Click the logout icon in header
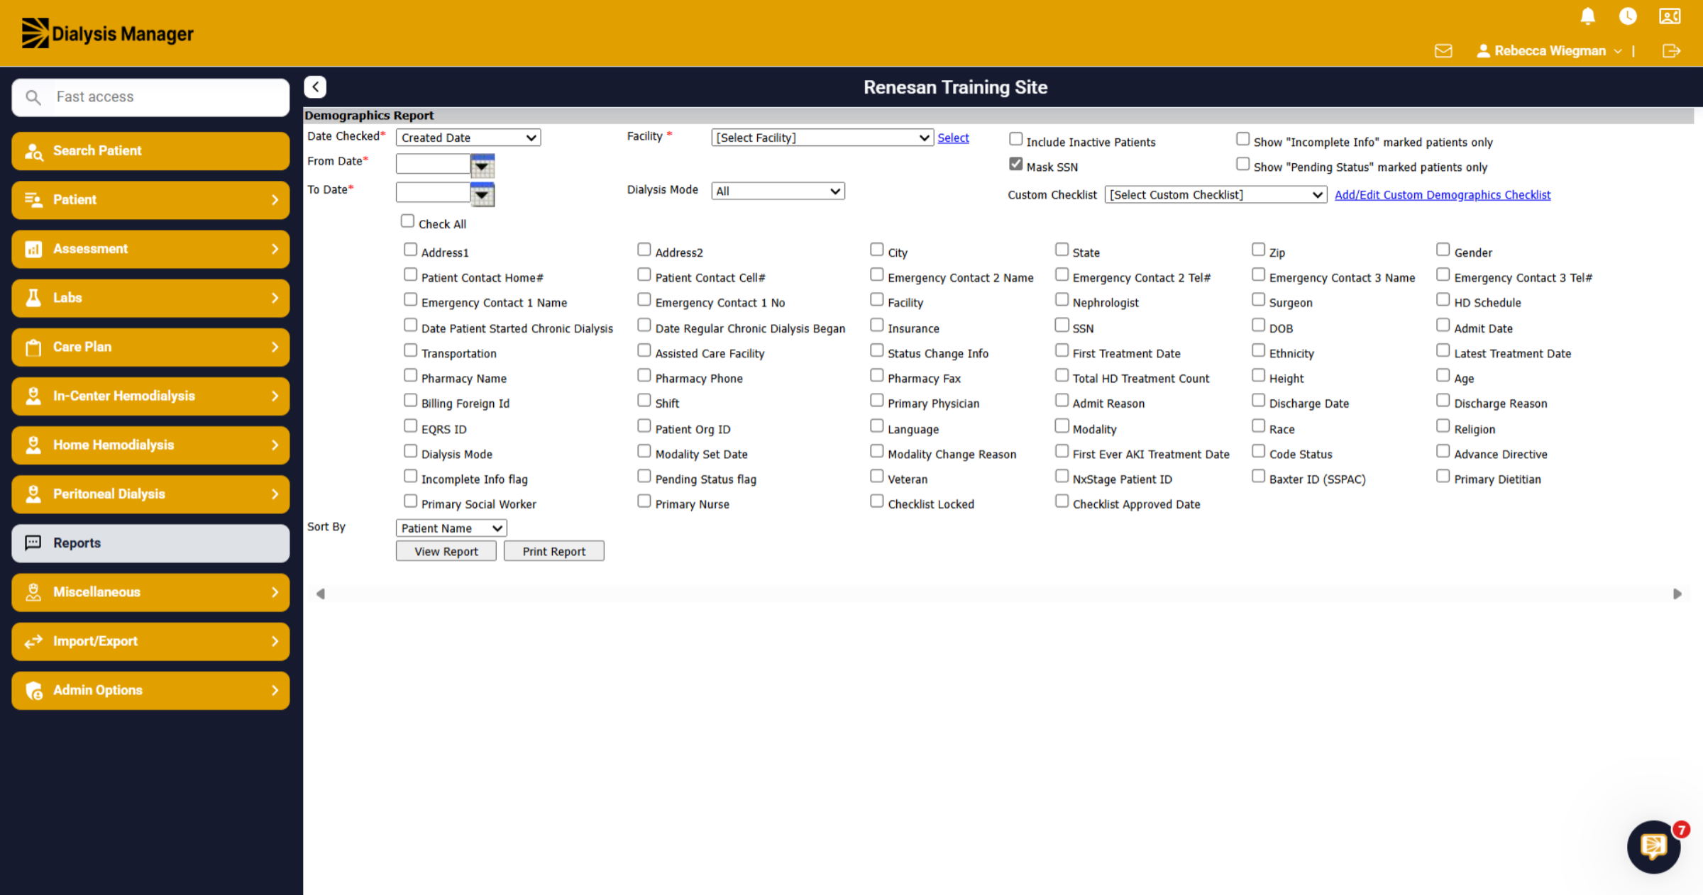The height and width of the screenshot is (895, 1703). (x=1671, y=51)
